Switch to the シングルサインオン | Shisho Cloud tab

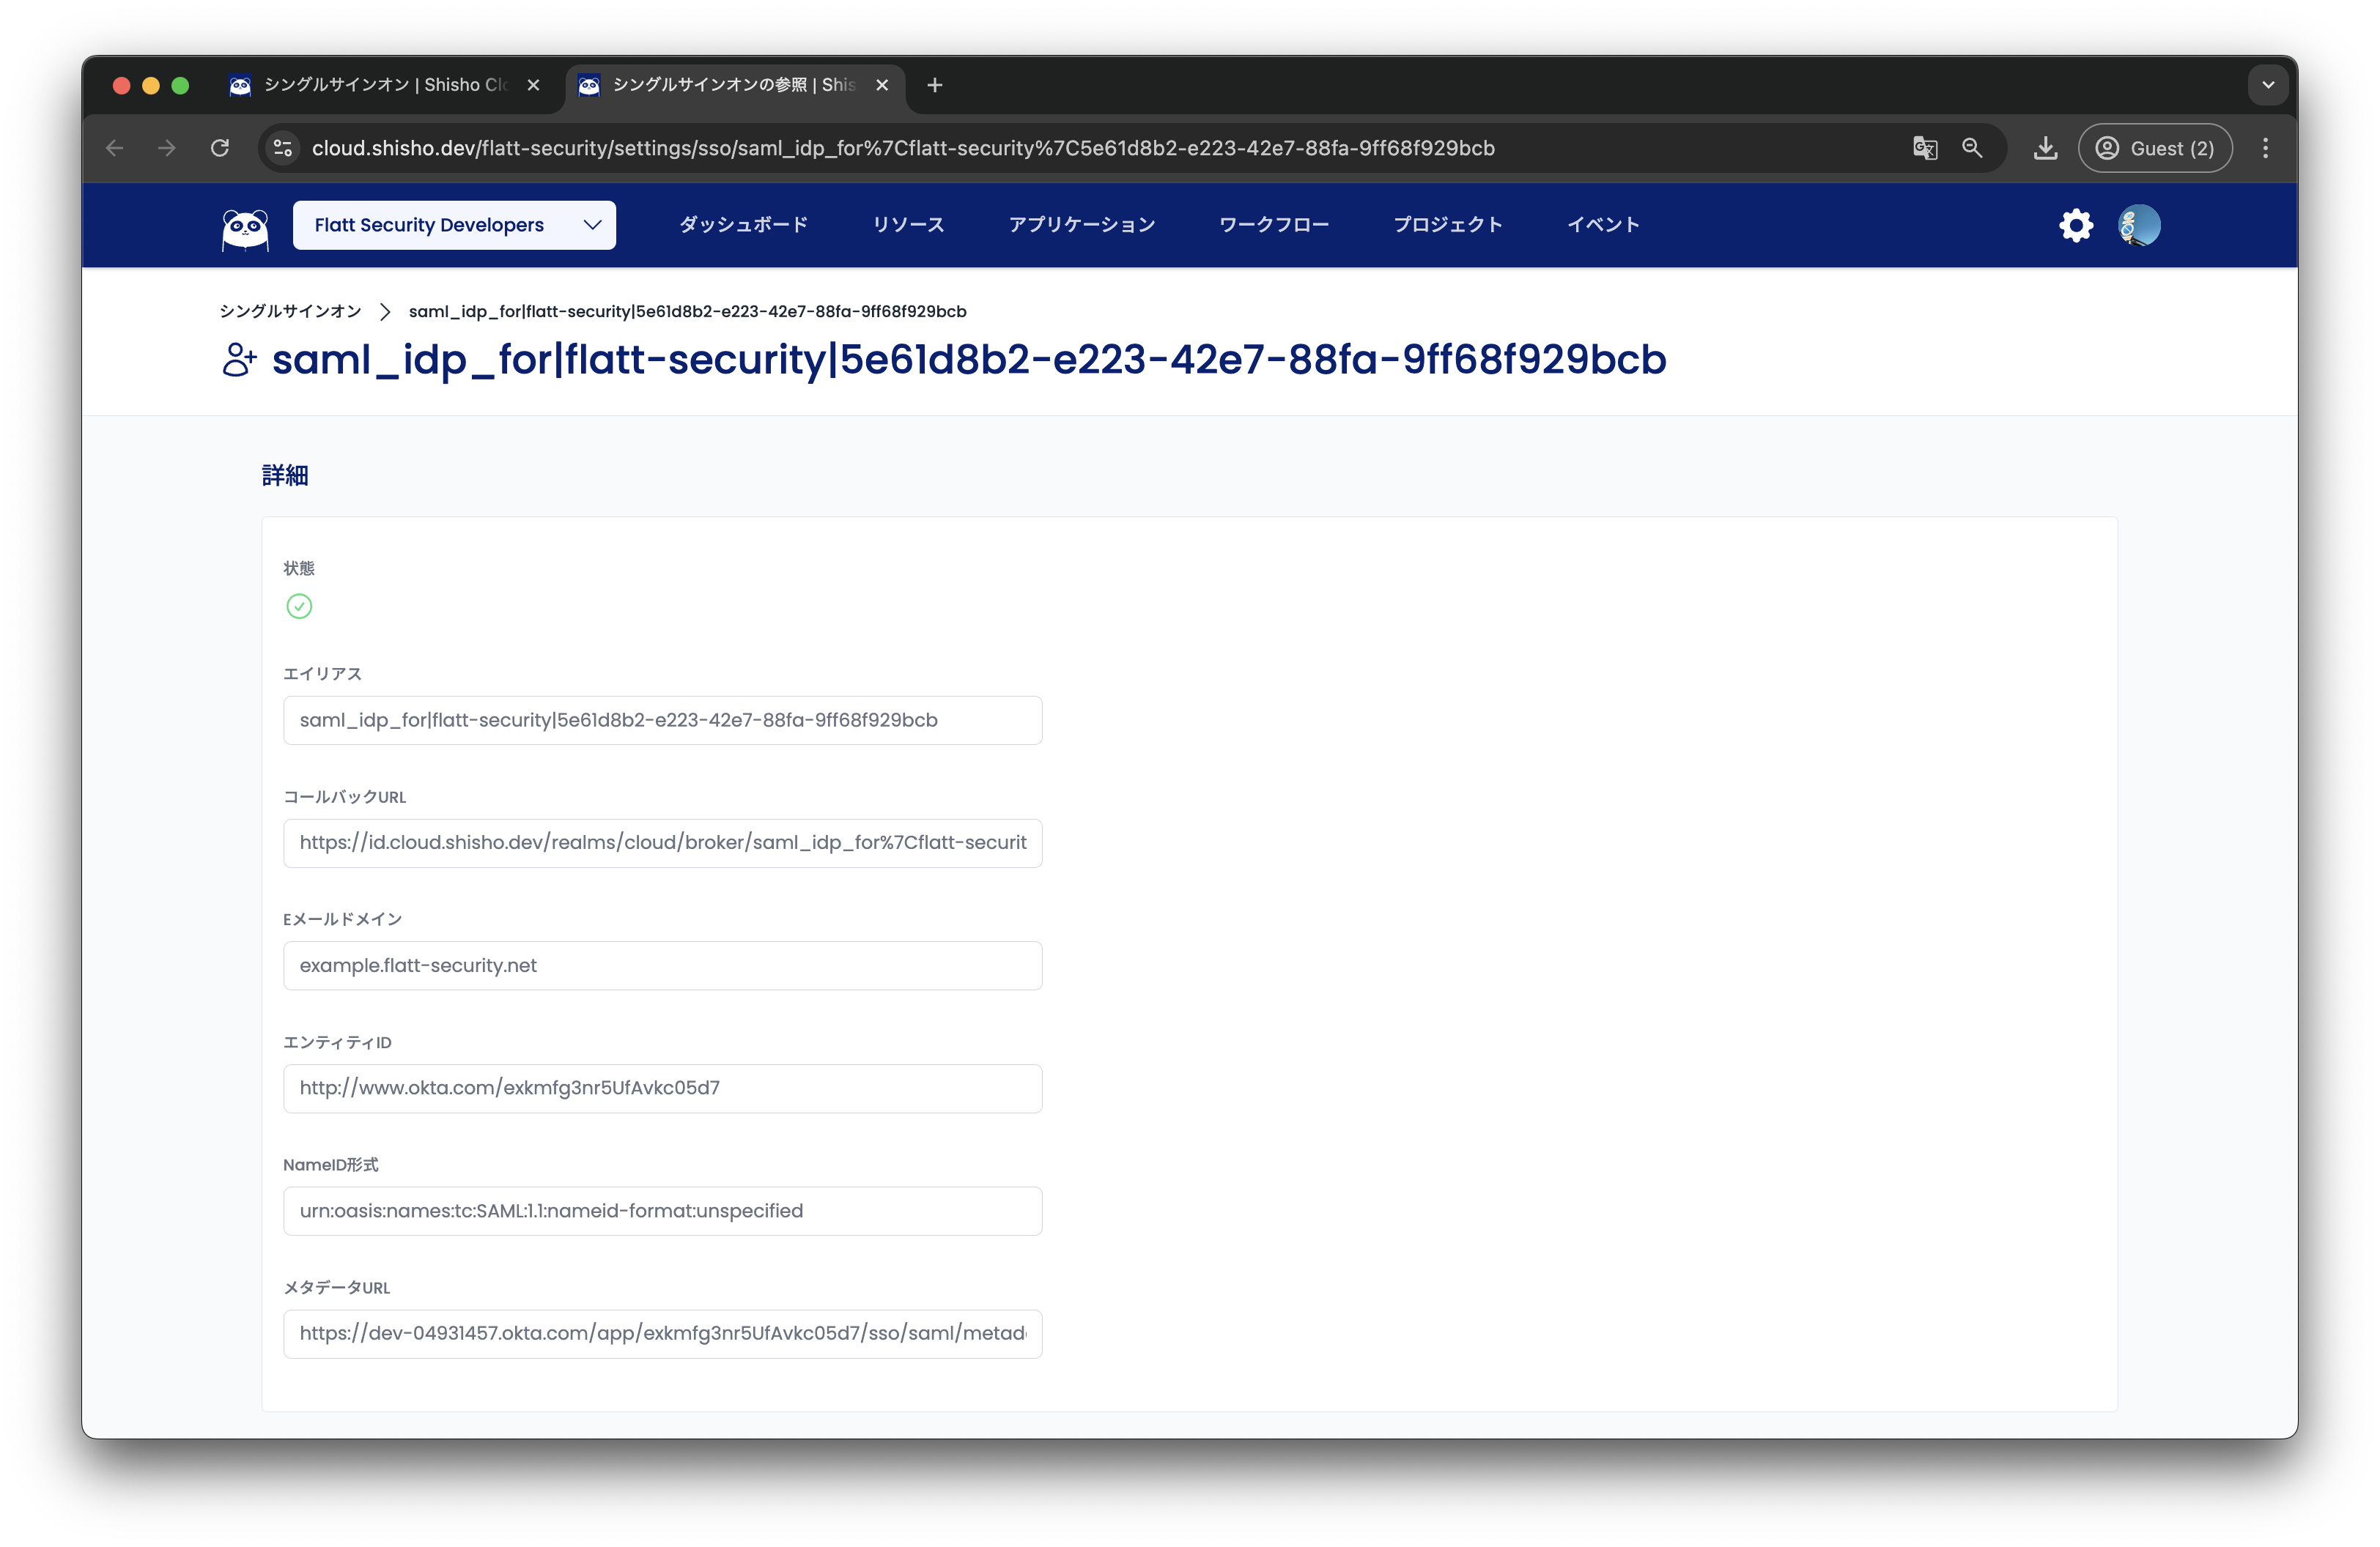click(x=385, y=86)
